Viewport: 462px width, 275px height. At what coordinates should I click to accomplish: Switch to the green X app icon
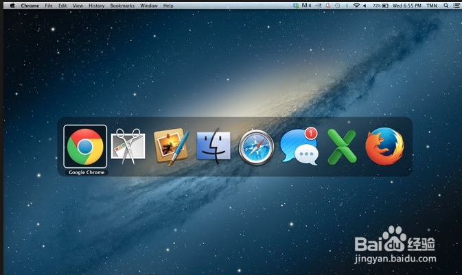342,146
